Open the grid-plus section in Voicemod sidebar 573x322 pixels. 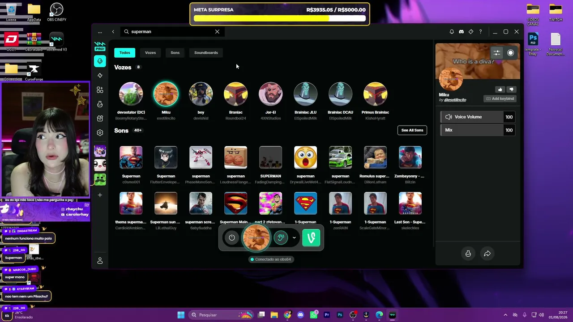[x=100, y=90]
